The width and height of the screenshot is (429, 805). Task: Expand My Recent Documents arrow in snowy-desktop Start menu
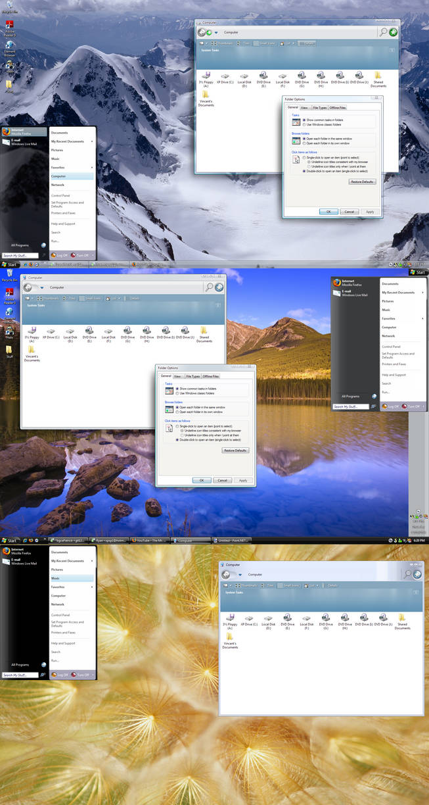click(92, 141)
